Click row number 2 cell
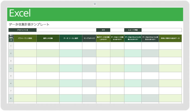Screen dimensions: 190x111 11,53
